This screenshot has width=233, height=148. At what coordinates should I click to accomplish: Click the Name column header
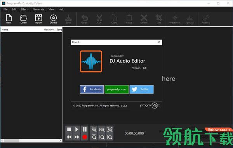[x=5, y=29]
